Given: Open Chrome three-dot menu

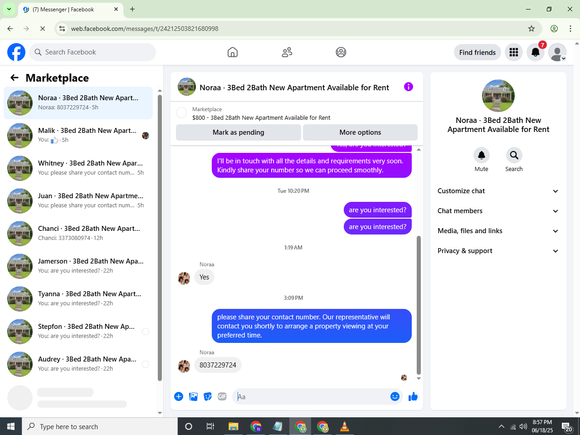Looking at the screenshot, I should point(570,29).
